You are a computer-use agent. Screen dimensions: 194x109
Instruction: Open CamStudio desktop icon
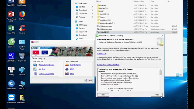(11, 57)
